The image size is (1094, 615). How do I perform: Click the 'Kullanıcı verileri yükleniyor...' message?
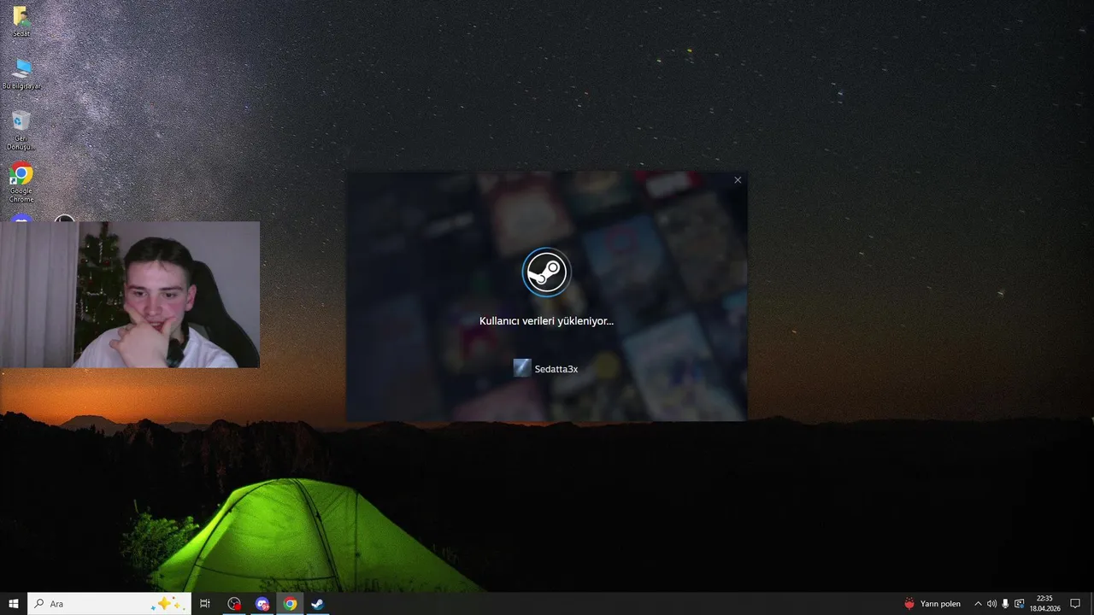pos(546,321)
